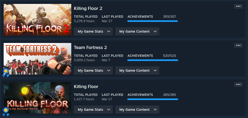This screenshot has height=118, width=248.
Task: Open the Team Fortress 2 title link
Action: coord(90,47)
